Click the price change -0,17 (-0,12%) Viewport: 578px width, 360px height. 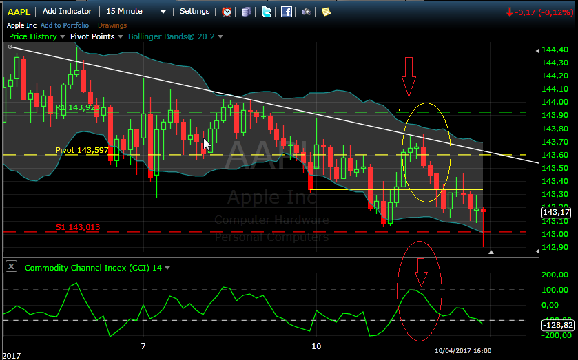pyautogui.click(x=544, y=12)
